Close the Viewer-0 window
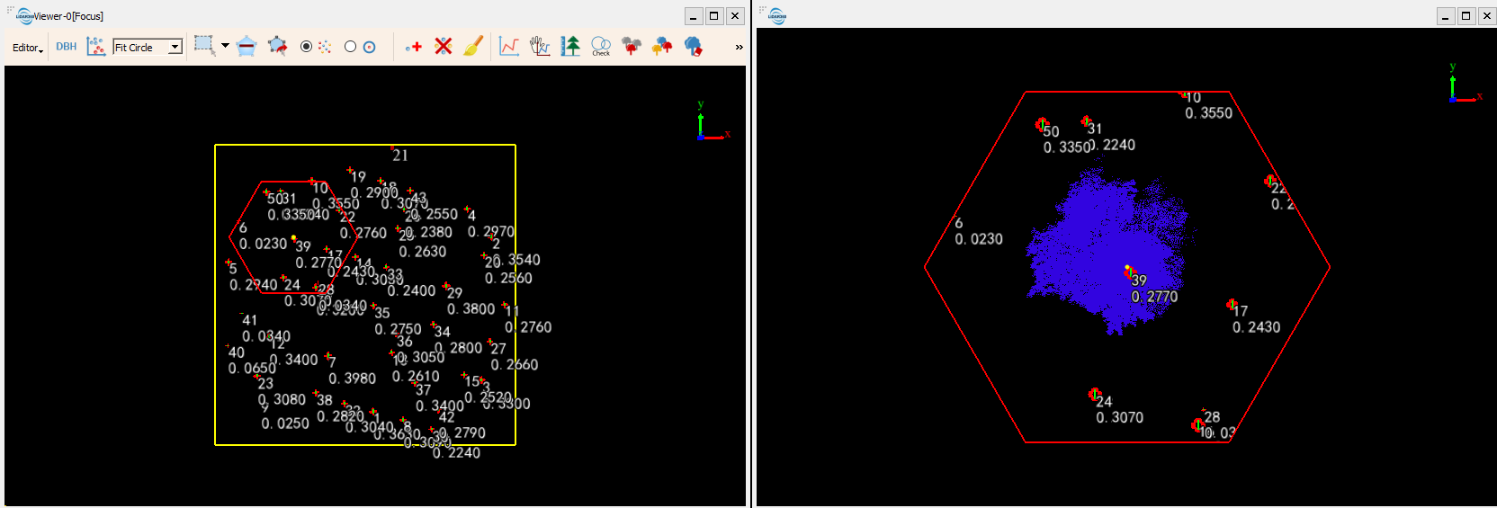Image resolution: width=1497 pixels, height=508 pixels. 735,16
